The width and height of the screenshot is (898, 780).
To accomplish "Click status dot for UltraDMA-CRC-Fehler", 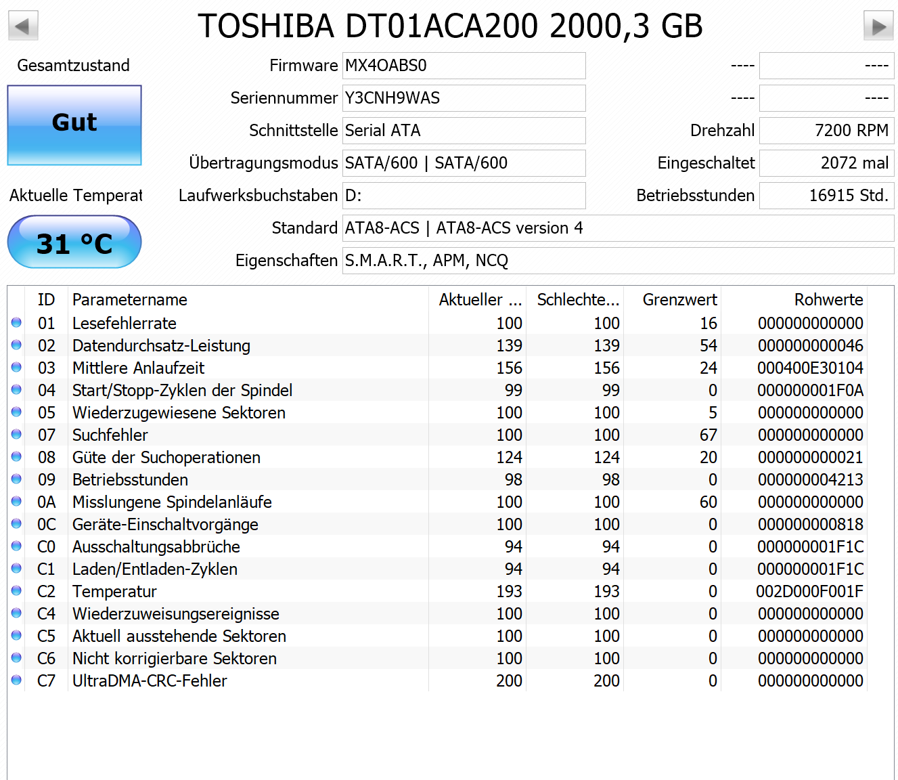I will [16, 680].
